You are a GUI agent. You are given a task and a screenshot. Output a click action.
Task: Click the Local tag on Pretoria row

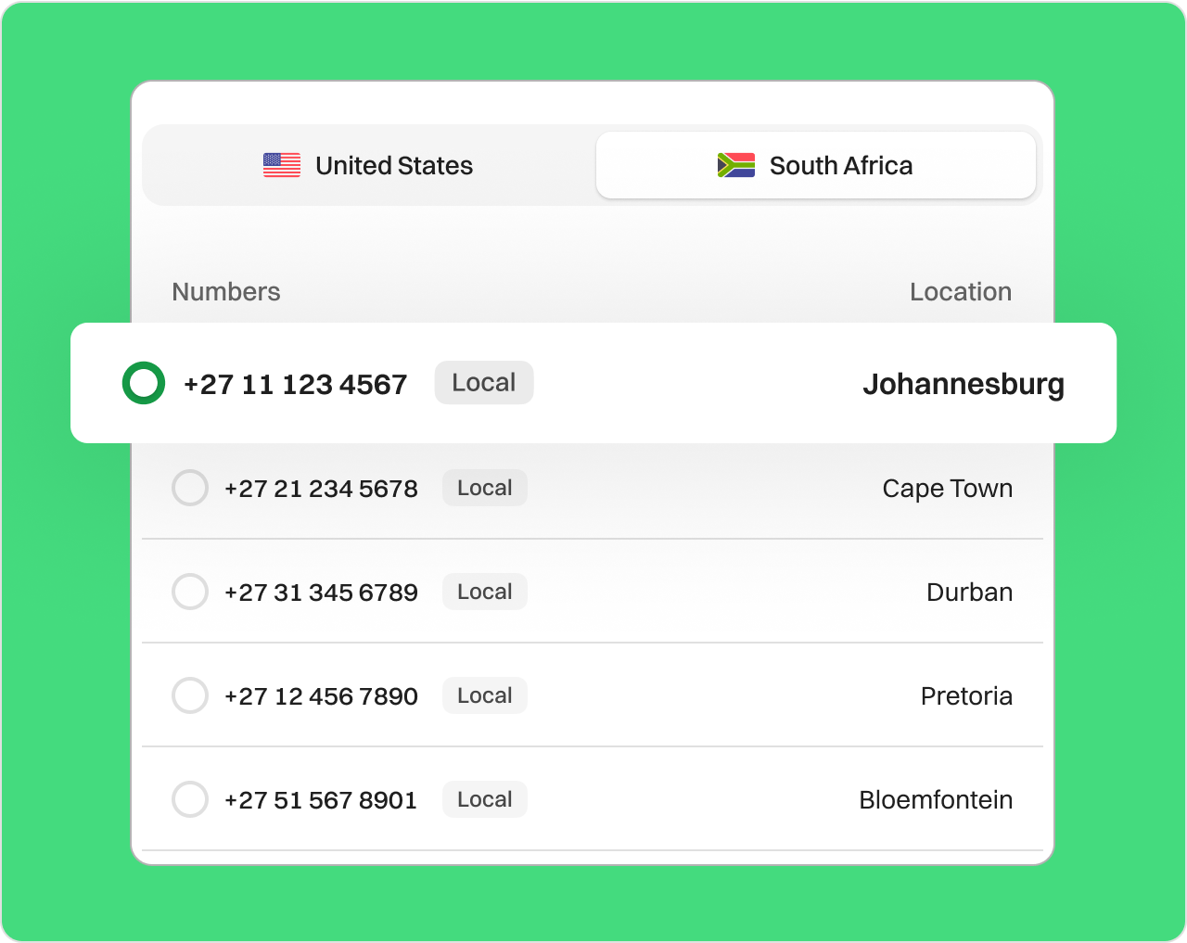coord(485,695)
